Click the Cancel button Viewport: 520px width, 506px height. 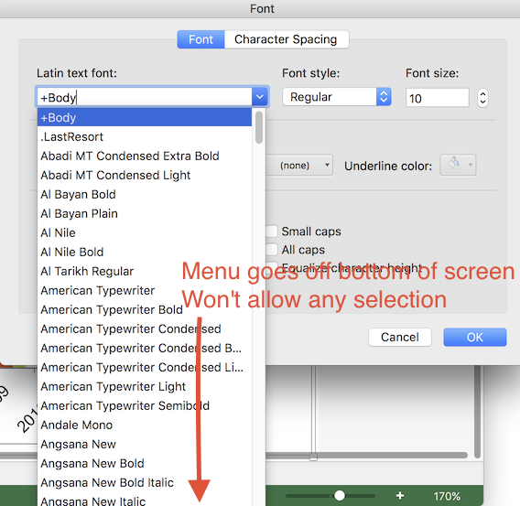pyautogui.click(x=400, y=337)
